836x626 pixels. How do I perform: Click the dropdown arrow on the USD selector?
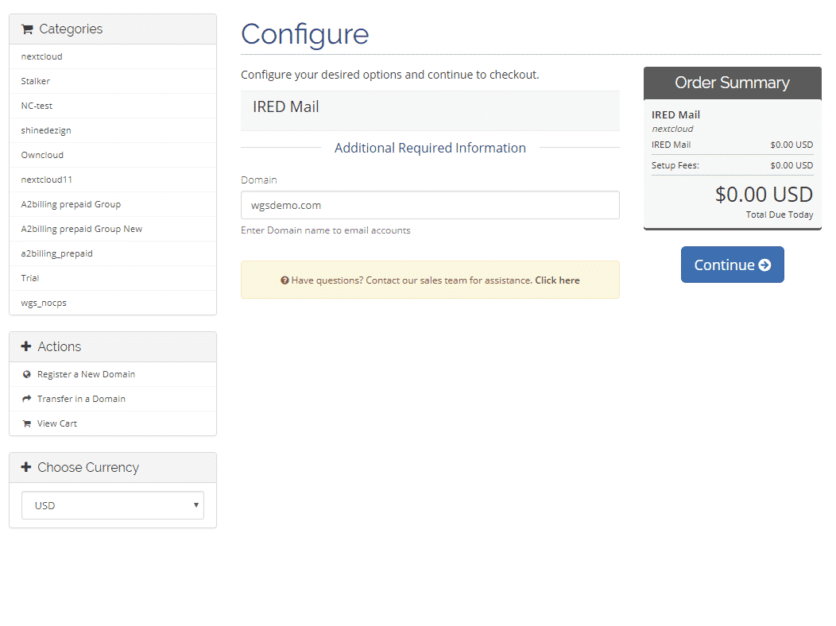195,505
